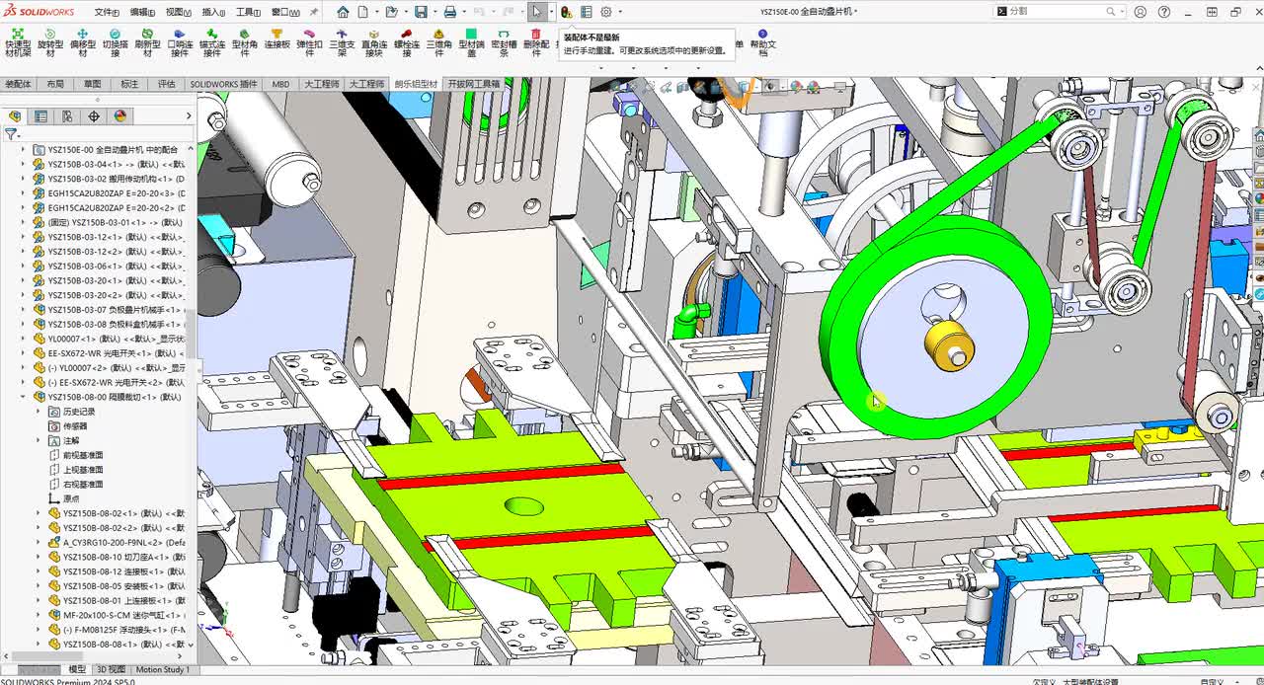Click the Save icon in top toolbar
The image size is (1264, 685).
[x=421, y=12]
